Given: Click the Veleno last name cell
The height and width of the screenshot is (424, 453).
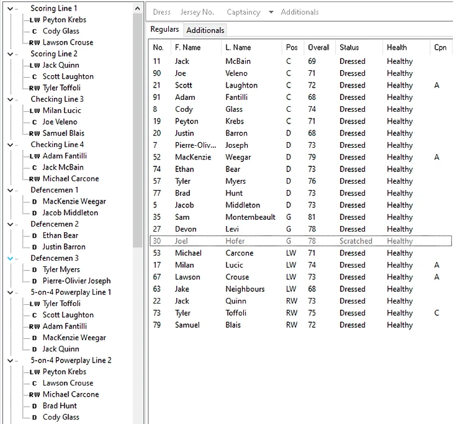Looking at the screenshot, I should click(x=236, y=73).
